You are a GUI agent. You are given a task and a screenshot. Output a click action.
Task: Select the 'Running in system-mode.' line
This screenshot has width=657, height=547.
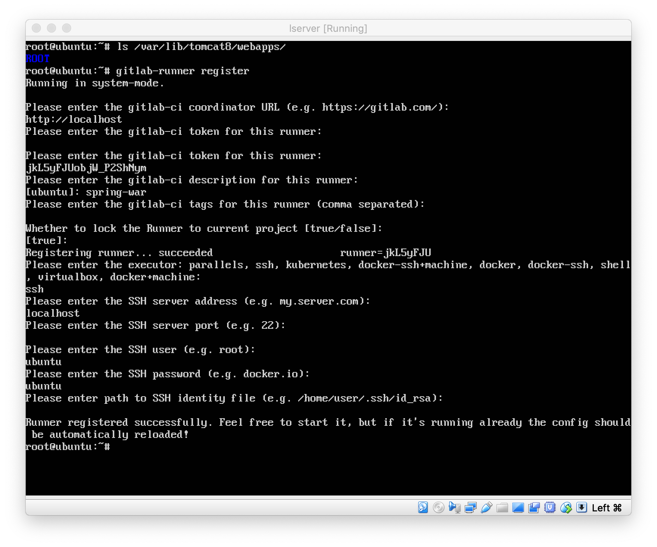pos(95,83)
